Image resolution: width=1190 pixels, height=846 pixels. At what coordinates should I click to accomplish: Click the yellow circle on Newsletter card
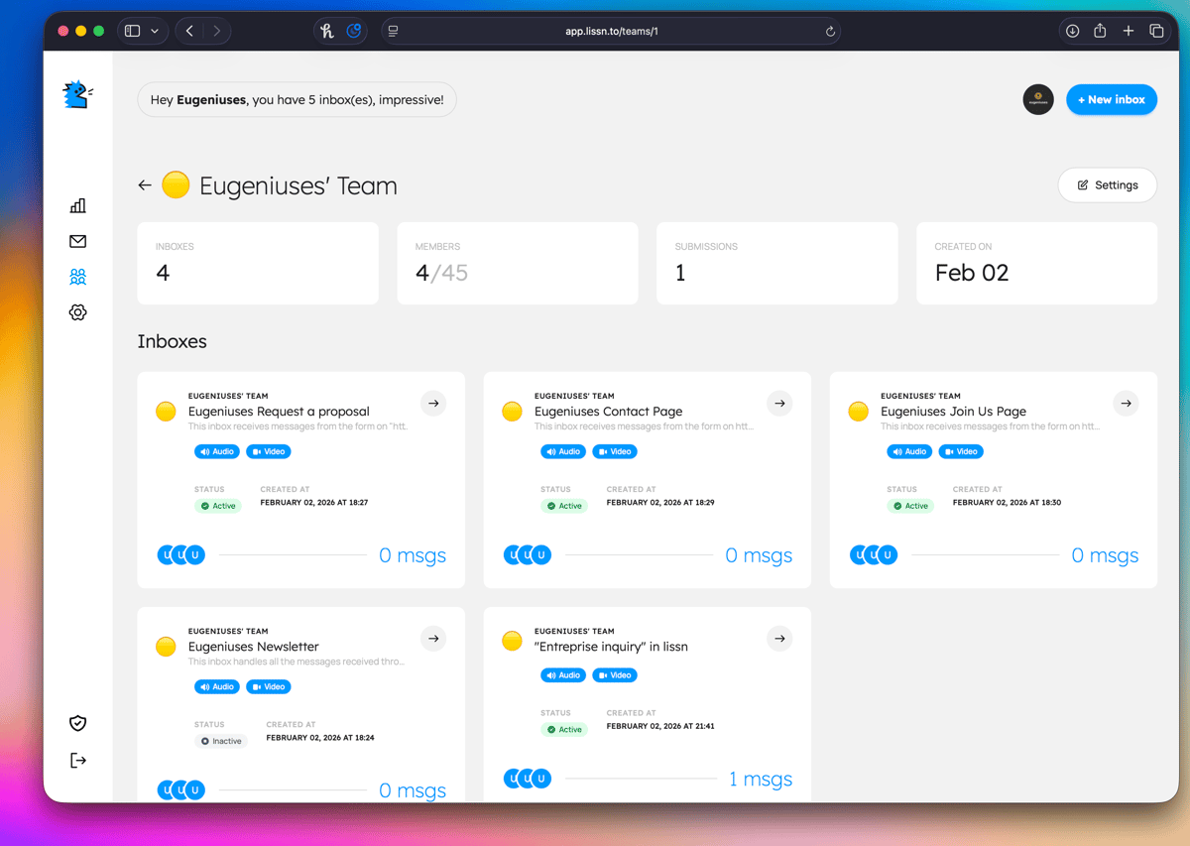[166, 647]
